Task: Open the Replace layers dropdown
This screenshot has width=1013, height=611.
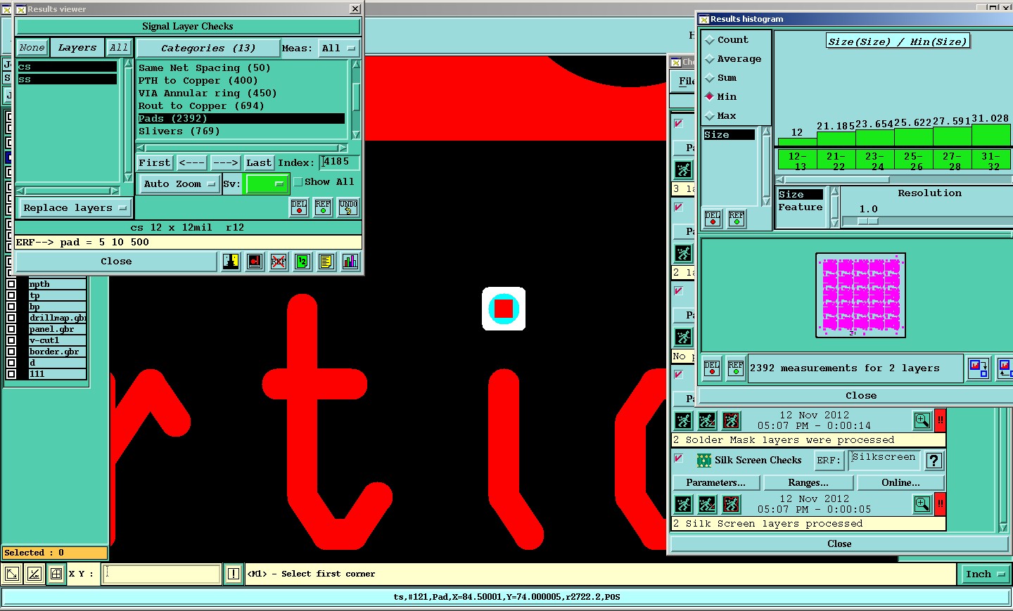Action: [x=75, y=208]
